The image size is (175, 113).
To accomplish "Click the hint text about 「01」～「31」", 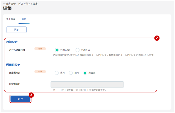I will [x=79, y=90].
